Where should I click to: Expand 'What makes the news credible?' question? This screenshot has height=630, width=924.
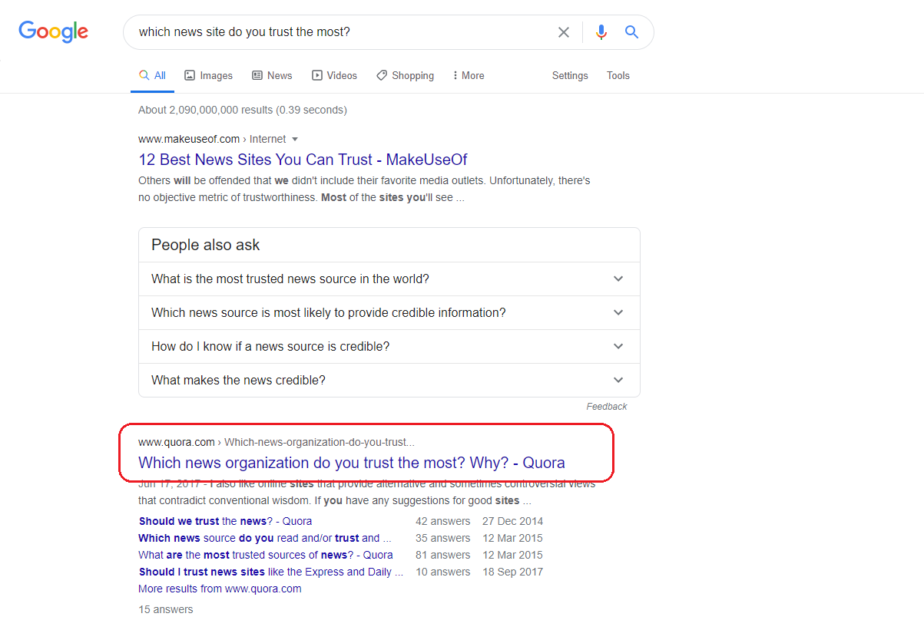[389, 381]
